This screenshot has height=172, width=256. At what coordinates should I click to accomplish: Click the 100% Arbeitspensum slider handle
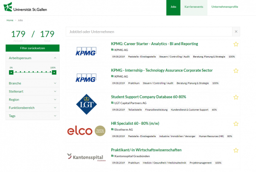pyautogui.click(x=54, y=72)
